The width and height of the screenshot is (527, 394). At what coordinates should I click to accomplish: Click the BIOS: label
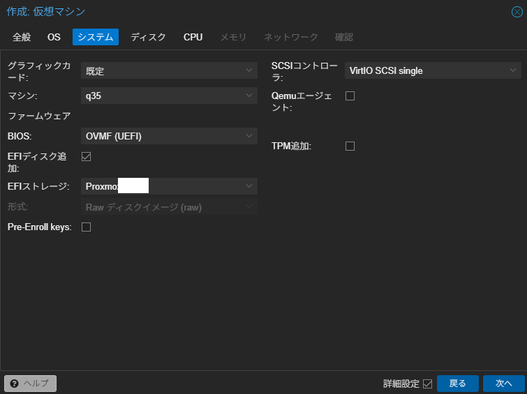[20, 137]
